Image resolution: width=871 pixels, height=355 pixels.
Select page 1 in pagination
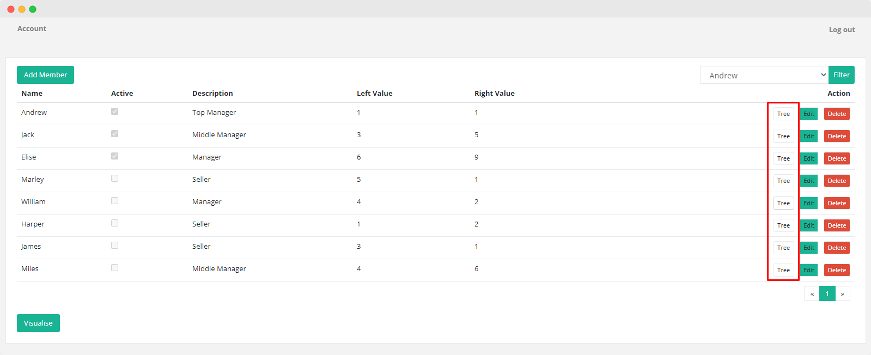click(827, 294)
